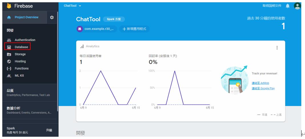The image size is (305, 139).
Task: Click the 開發 sidebar section header
Action: tap(10, 30)
